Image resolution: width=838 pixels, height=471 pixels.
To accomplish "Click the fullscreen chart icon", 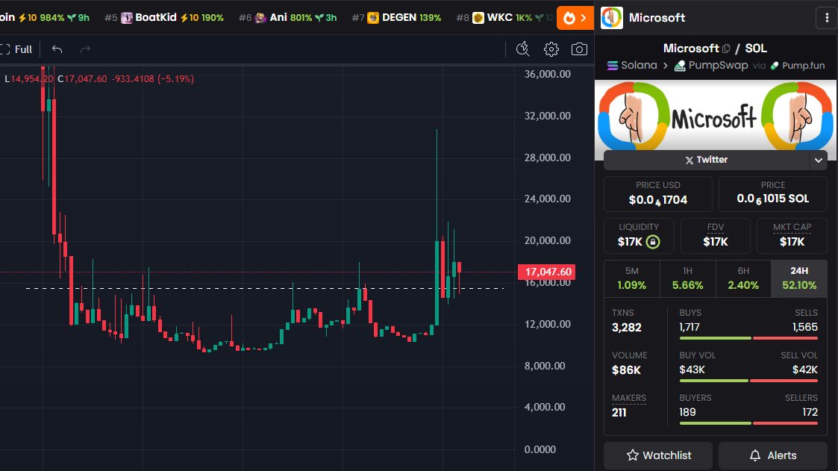I will [5, 49].
